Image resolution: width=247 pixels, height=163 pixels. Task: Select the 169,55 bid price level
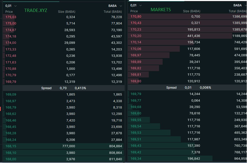[x=136, y=120]
